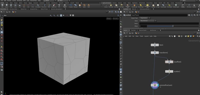Switch to the Performance Monitor tab
Image resolution: width=200 pixels, height=95 pixels.
click(144, 9)
